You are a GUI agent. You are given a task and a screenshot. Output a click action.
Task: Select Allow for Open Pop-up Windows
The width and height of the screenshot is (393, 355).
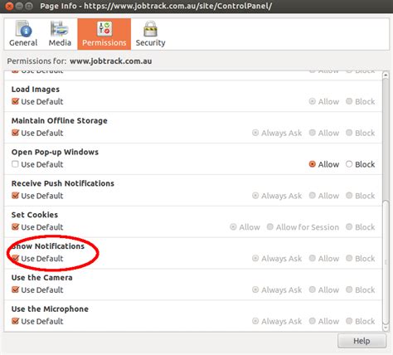click(313, 164)
